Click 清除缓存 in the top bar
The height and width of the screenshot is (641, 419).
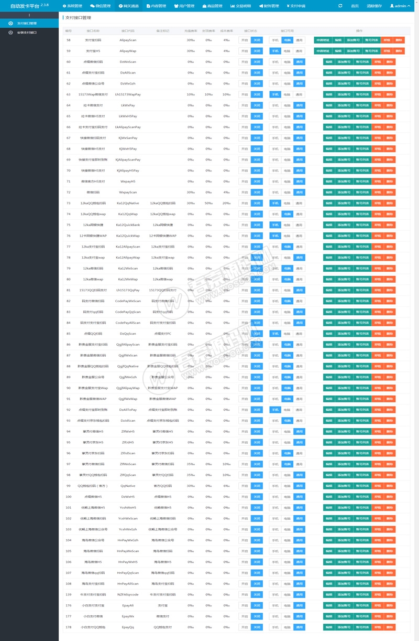click(374, 6)
